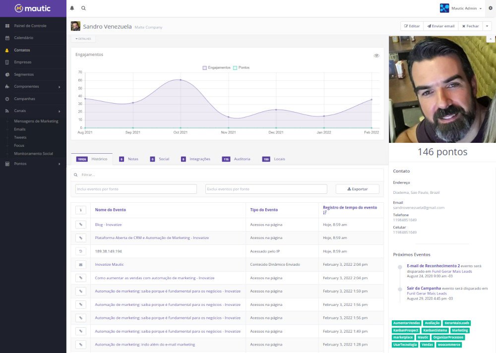Screen dimensions: 496x353
Task: Open the global search magnifier icon
Action: (x=83, y=8)
